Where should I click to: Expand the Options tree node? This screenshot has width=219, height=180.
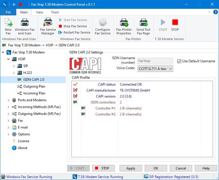(9, 134)
